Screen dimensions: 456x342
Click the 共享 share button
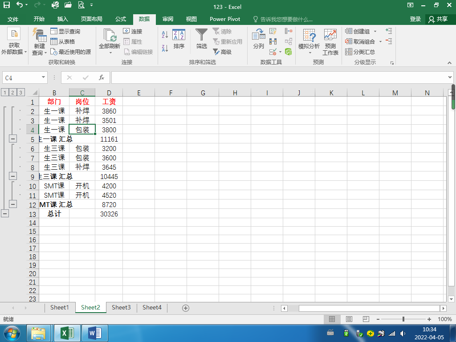438,19
